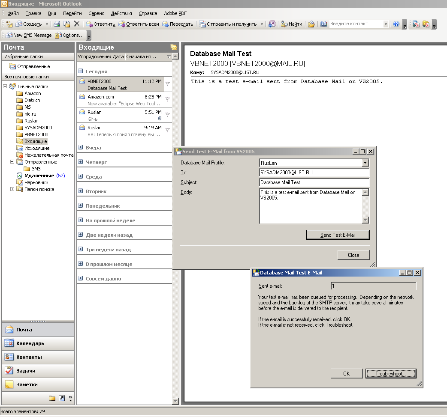Screen dimensions: 447x417
Task: Click the Folder List icon in navigation pane
Action: click(52, 398)
